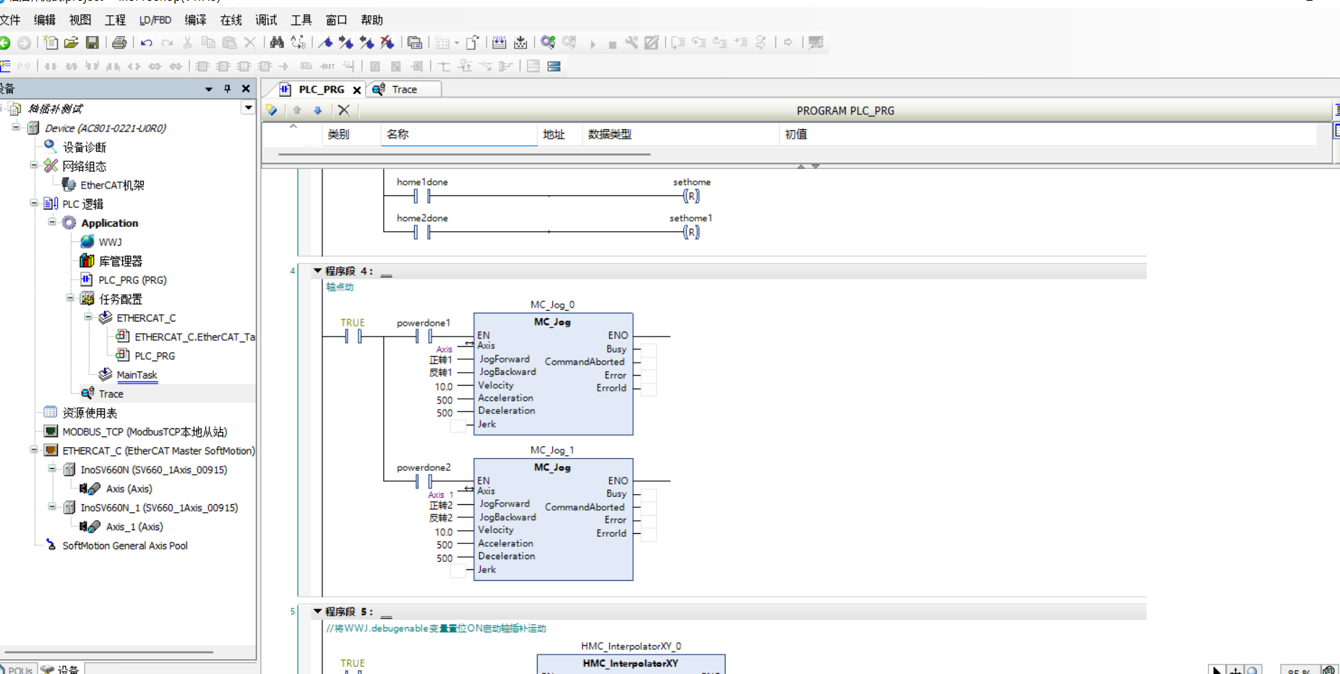Click the delete X in declaration toolbar

[344, 110]
